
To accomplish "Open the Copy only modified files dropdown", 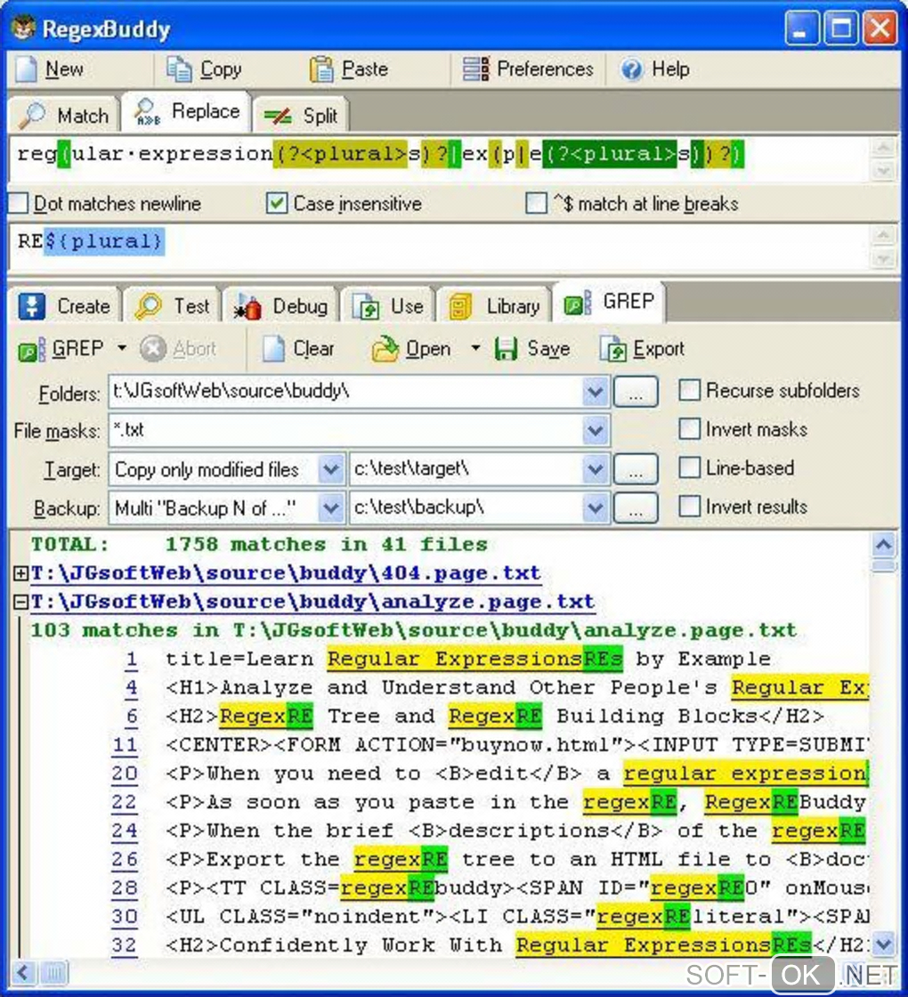I will pos(330,470).
